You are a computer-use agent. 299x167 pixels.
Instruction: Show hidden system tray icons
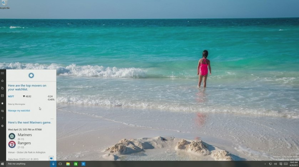(x=265, y=164)
